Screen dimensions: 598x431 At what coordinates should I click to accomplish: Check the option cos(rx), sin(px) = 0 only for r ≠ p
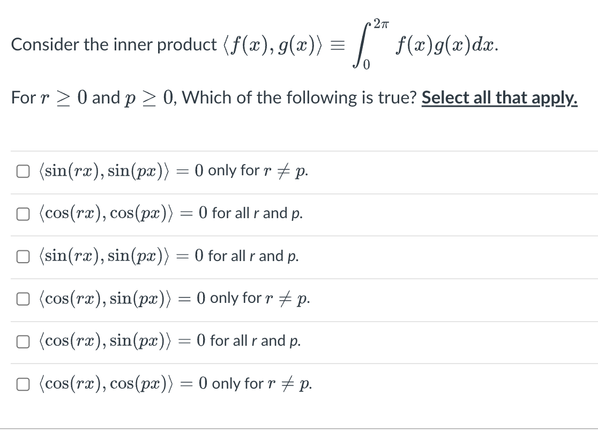tap(24, 299)
